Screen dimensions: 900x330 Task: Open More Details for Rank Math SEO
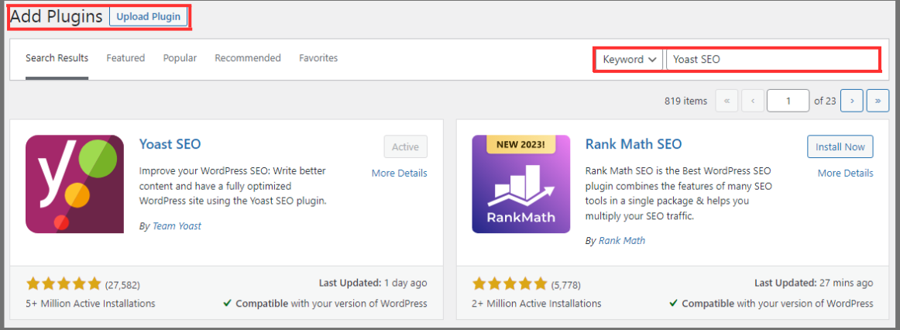[x=846, y=174]
